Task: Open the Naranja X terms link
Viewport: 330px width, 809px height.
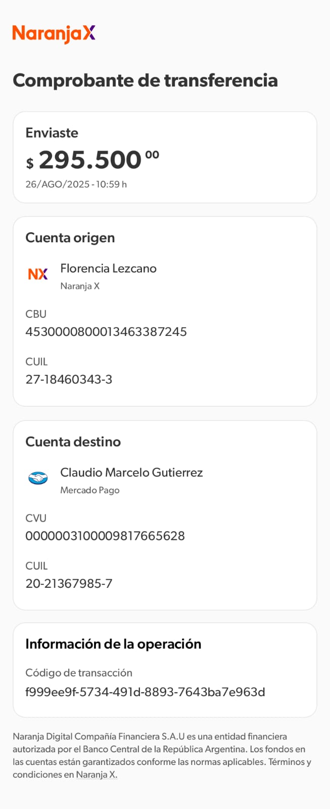Action: coord(97,774)
